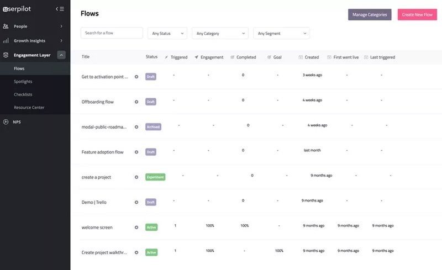Image resolution: width=442 pixels, height=270 pixels.
Task: Expand the People menu chevron
Action: [61, 26]
